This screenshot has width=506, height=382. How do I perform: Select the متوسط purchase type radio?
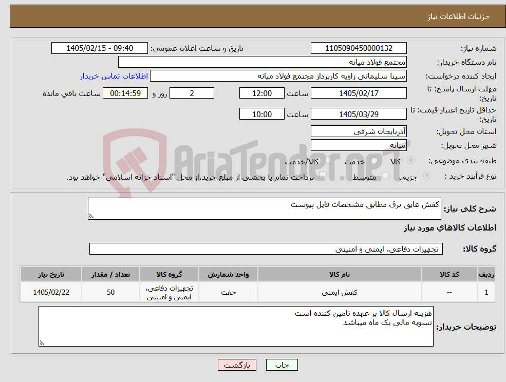[x=385, y=176]
